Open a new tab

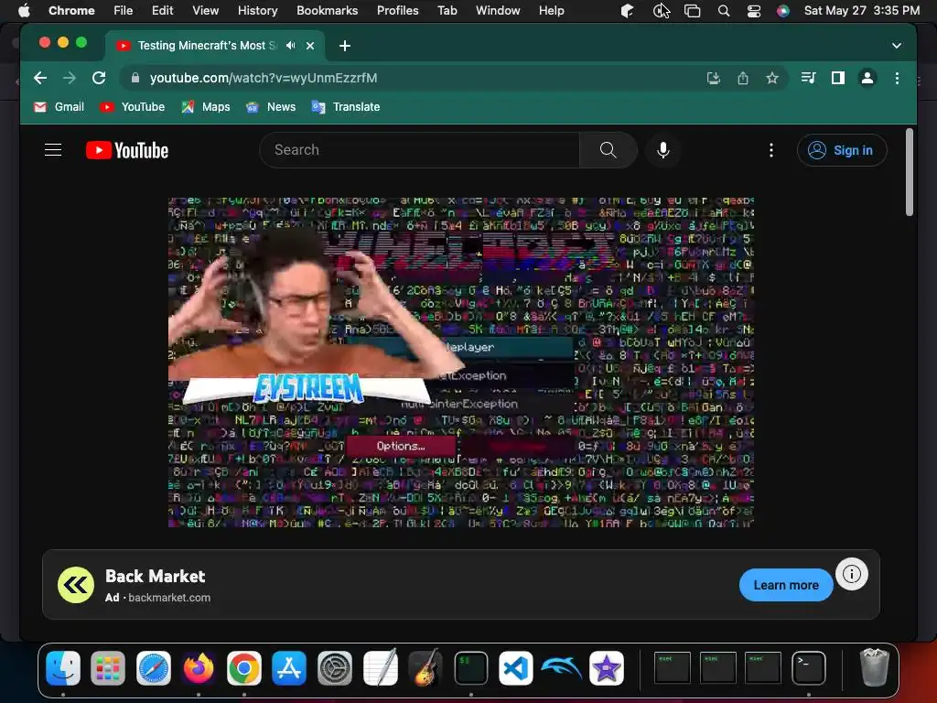tap(345, 46)
